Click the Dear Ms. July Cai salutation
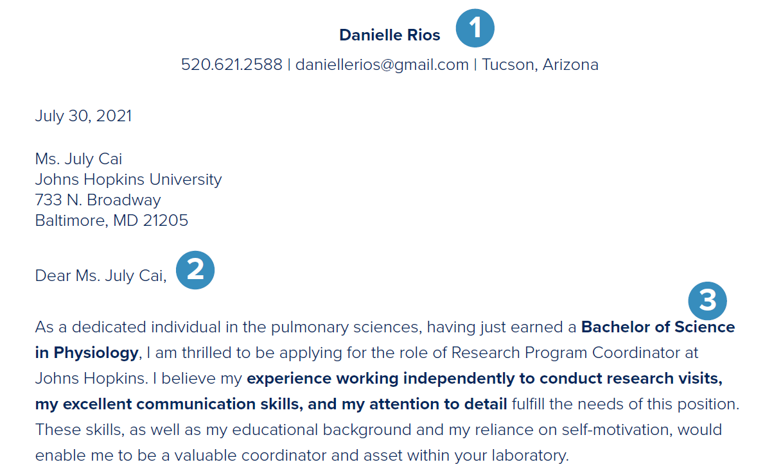This screenshot has height=469, width=781. (x=101, y=276)
